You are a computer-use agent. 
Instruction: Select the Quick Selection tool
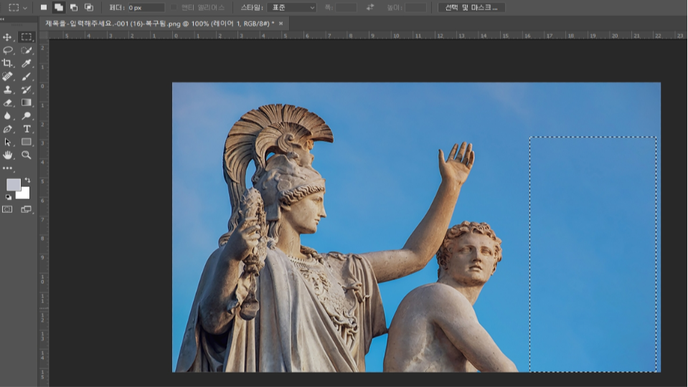pos(27,50)
